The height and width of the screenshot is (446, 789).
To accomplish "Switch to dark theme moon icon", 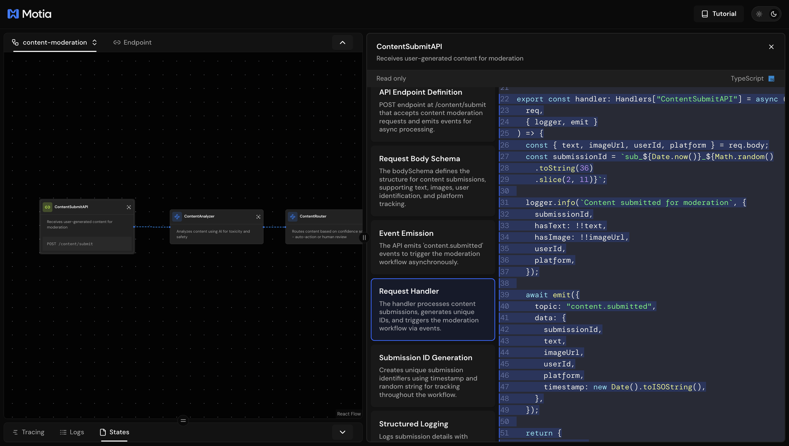I will coord(774,14).
